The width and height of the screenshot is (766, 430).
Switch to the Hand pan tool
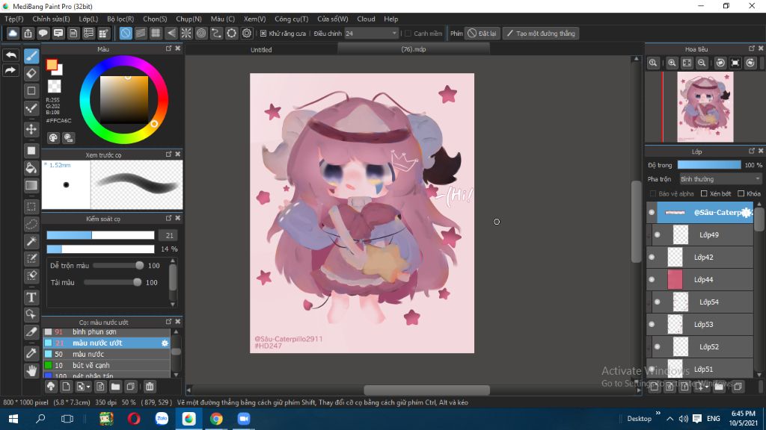[31, 370]
